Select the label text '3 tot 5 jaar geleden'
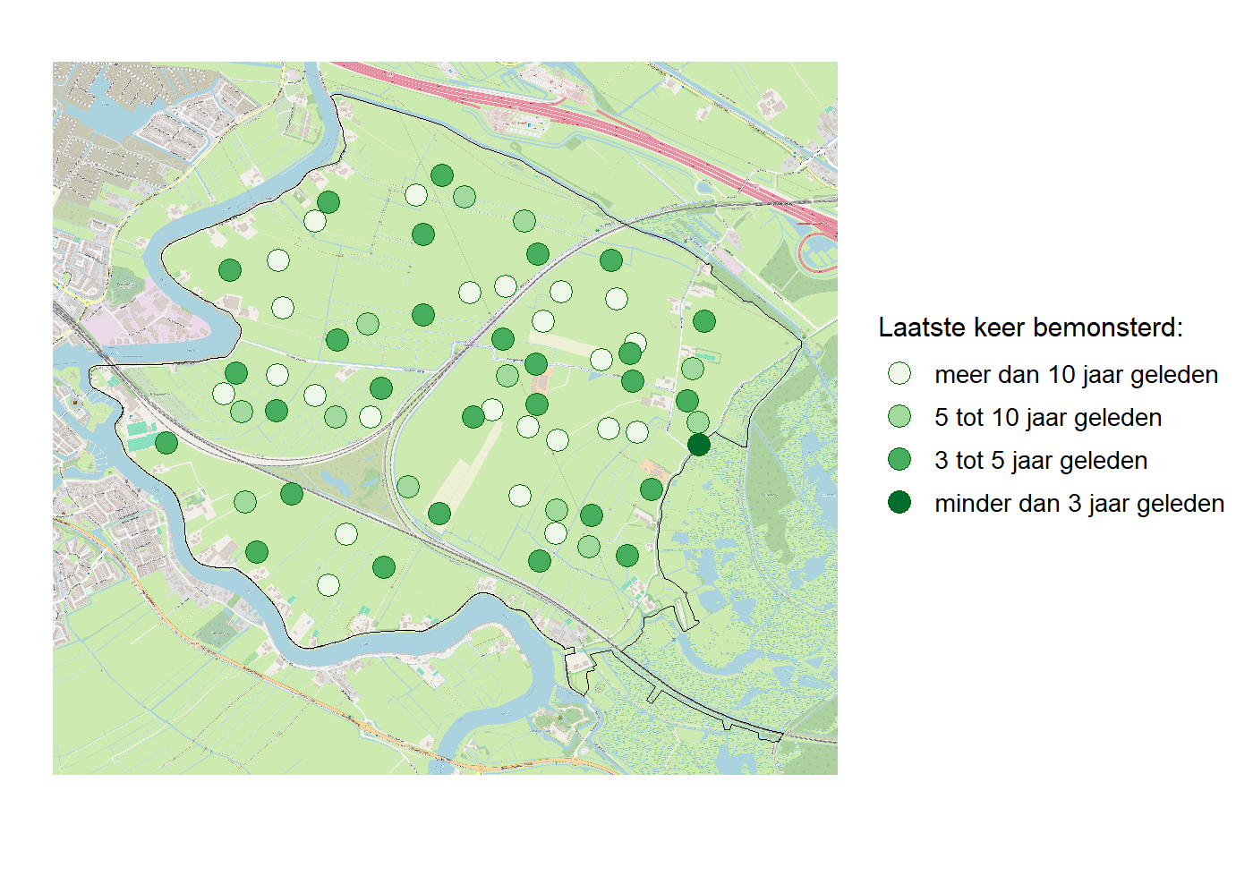1253x876 pixels. point(1041,461)
